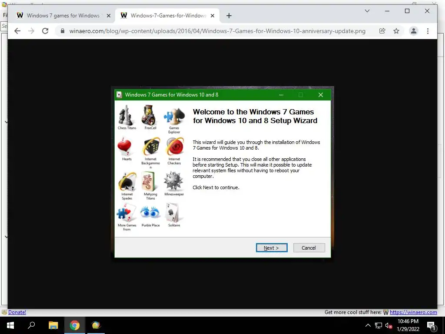
Task: Go back to the previous page
Action: 17,31
